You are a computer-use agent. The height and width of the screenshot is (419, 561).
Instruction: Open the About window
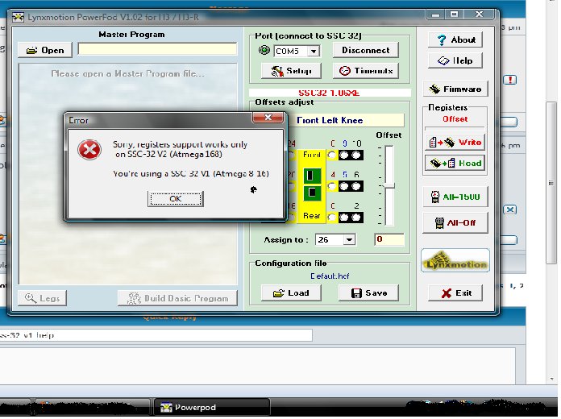[x=455, y=39]
